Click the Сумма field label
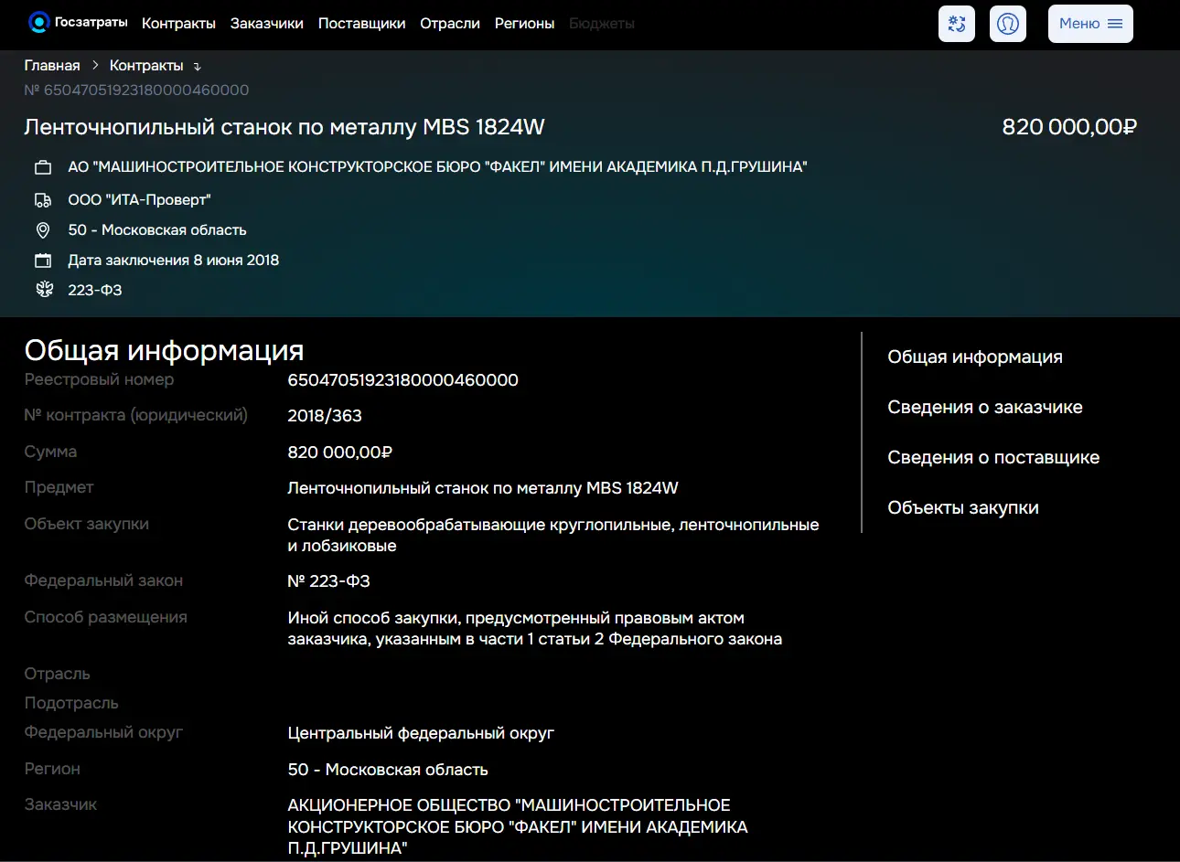 click(x=50, y=452)
